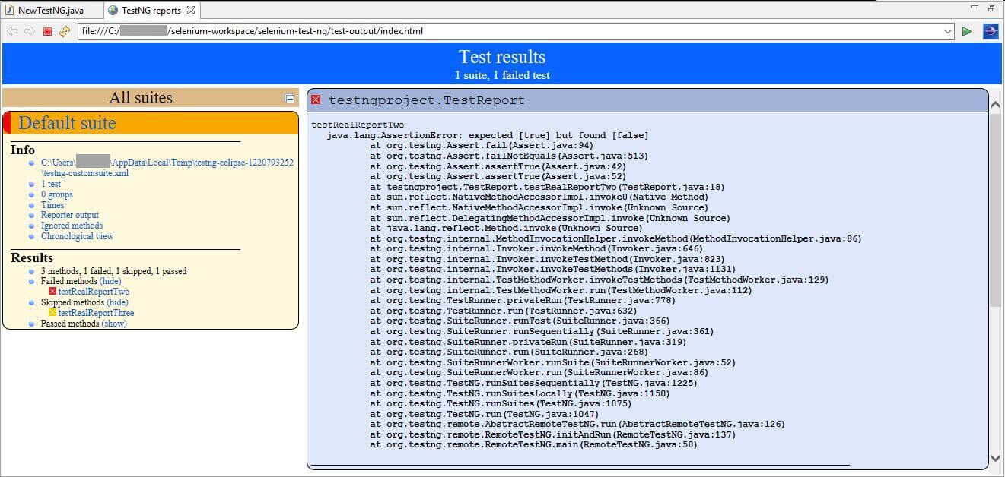Click the red failed icon beside testngproject.TestReport
Screen dimensions: 1005x477
click(x=316, y=100)
